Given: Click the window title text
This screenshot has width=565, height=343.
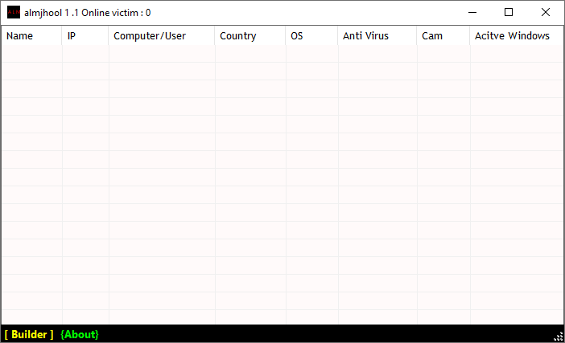Looking at the screenshot, I should [89, 13].
